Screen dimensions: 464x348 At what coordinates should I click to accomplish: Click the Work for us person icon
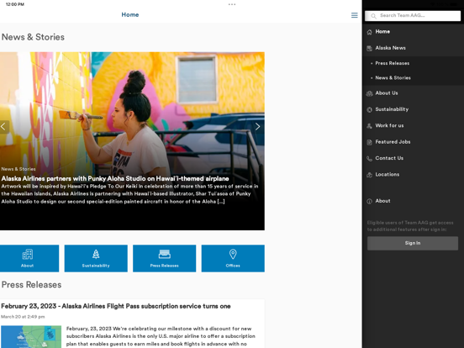369,126
